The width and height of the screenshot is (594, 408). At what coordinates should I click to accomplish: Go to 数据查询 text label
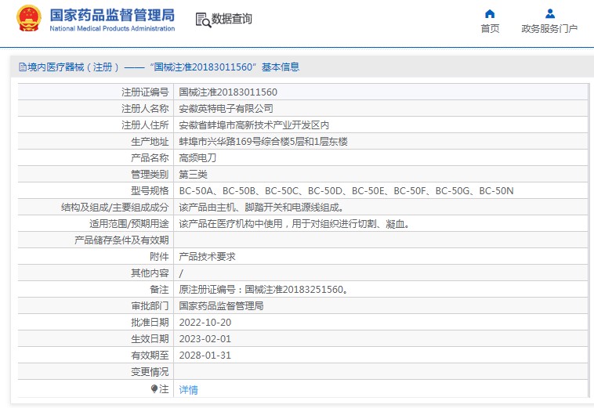[232, 19]
